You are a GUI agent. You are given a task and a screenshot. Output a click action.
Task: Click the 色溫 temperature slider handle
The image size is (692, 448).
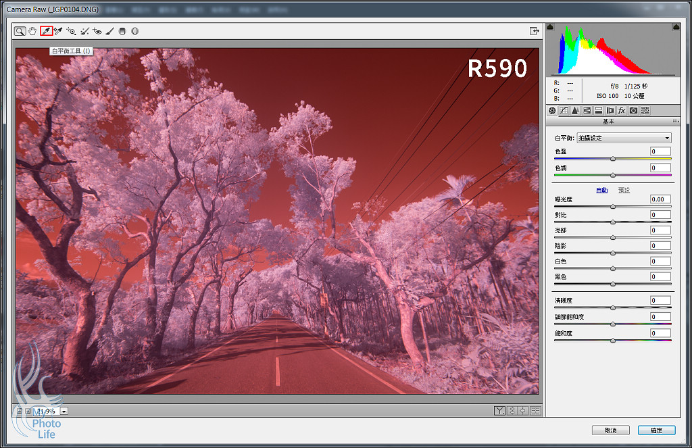pyautogui.click(x=613, y=159)
